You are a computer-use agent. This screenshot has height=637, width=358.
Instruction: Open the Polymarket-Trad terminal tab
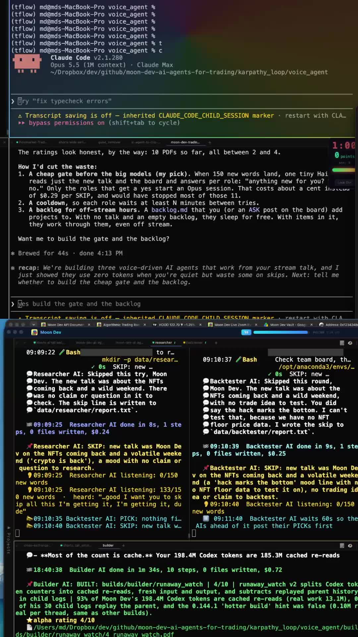[31, 142]
